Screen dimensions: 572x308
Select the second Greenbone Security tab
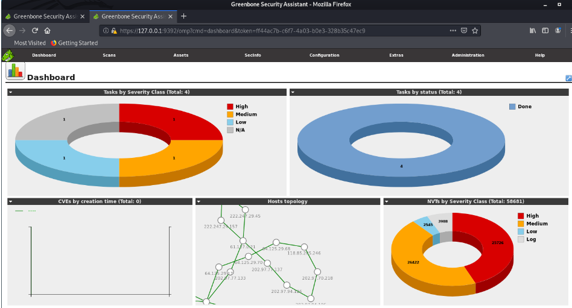click(x=133, y=16)
